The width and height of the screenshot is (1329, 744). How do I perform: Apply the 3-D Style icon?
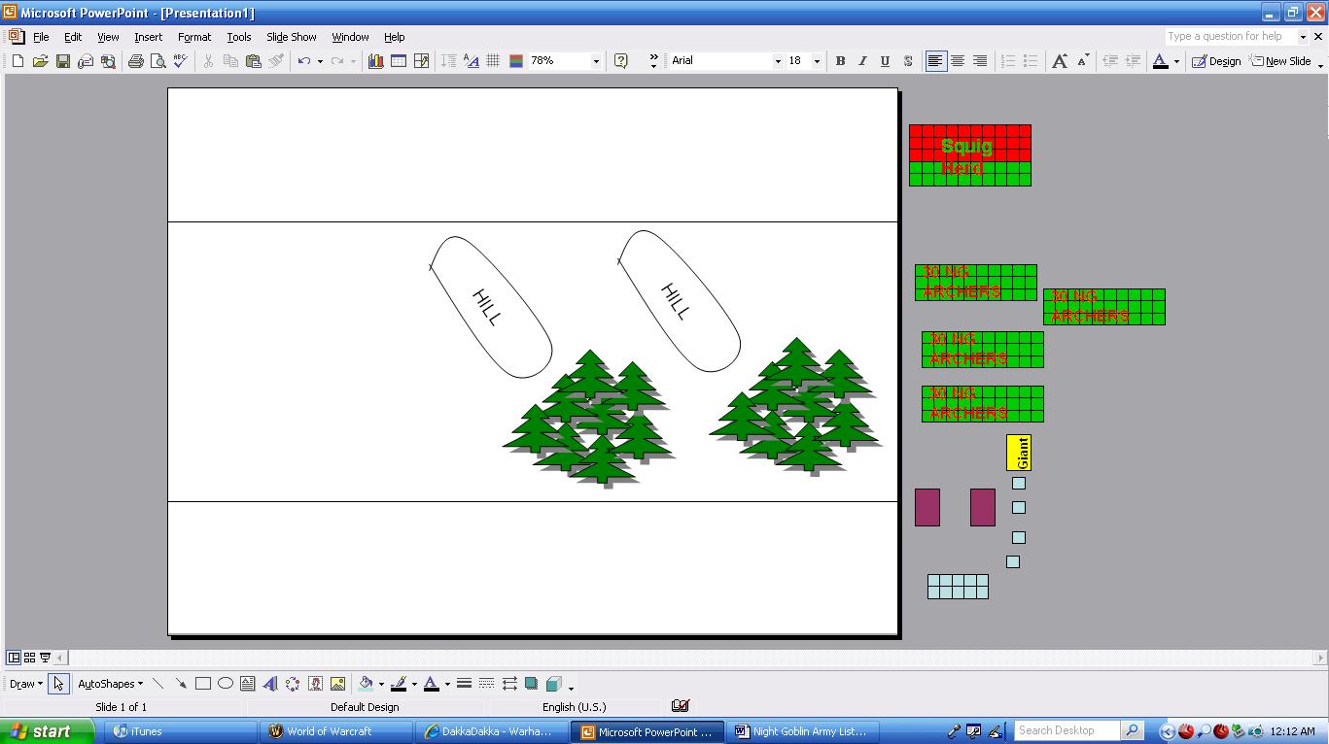pos(553,684)
